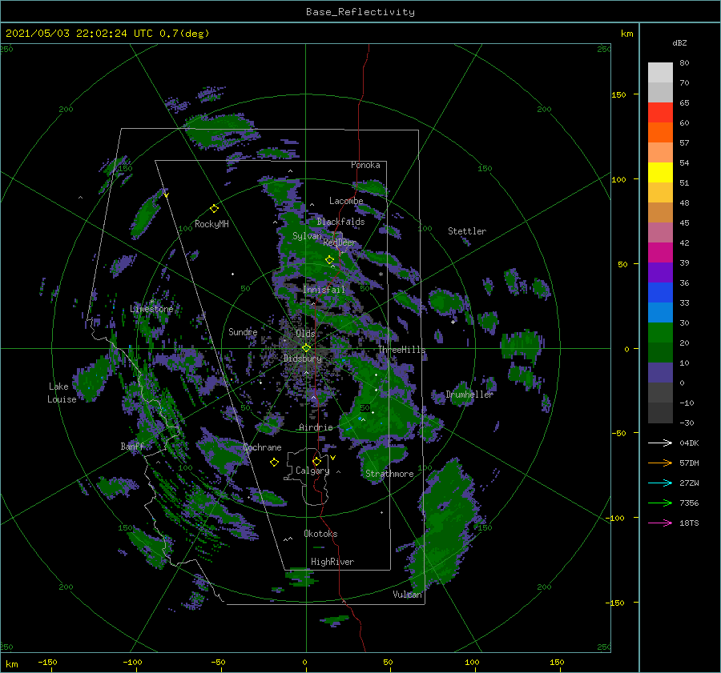Pick the slate purple 10 dBZ swatch
The image size is (721, 673).
660,372
